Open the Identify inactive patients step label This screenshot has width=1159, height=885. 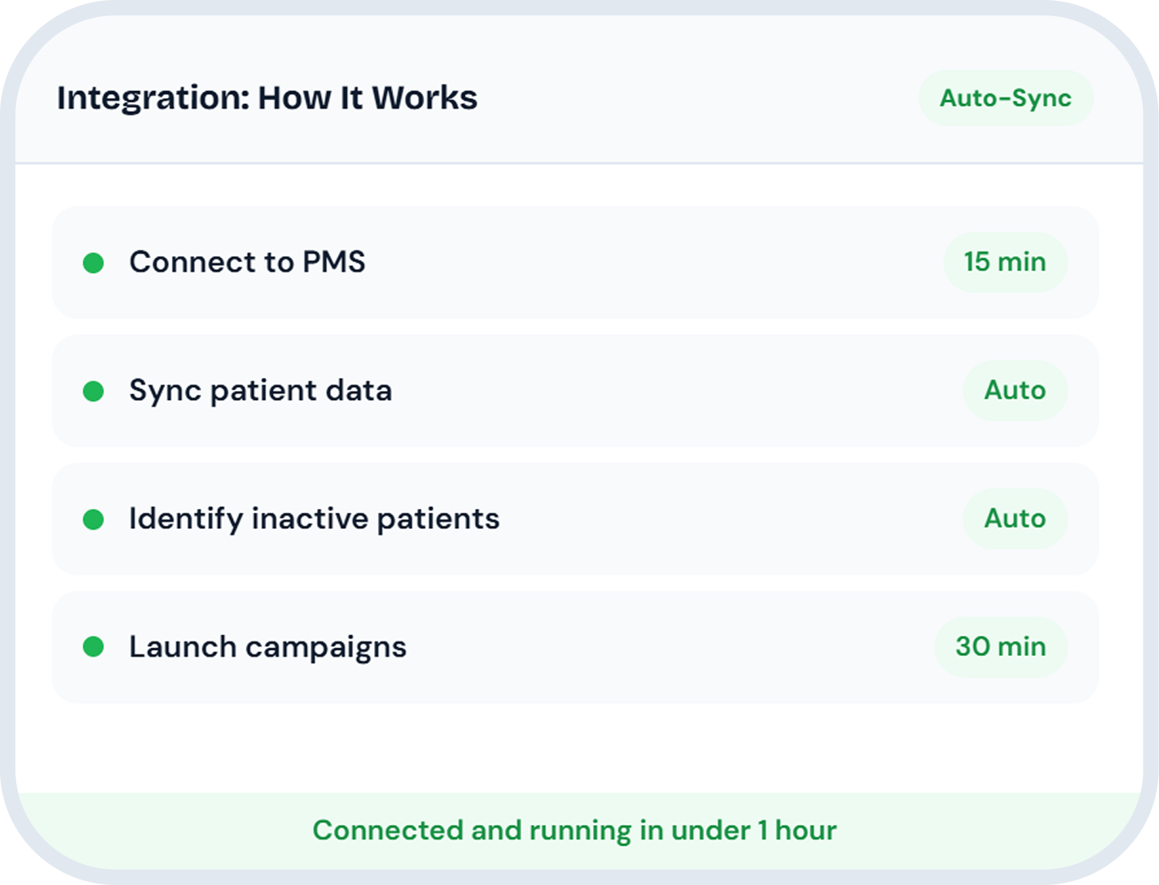(x=314, y=519)
